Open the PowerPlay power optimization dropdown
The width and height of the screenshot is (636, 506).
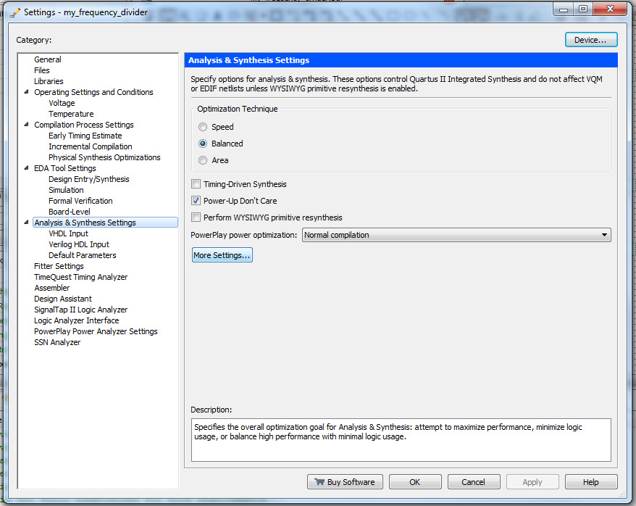[x=456, y=235]
